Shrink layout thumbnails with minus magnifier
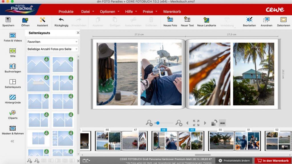This screenshot has height=164, width=292. (x=29, y=161)
